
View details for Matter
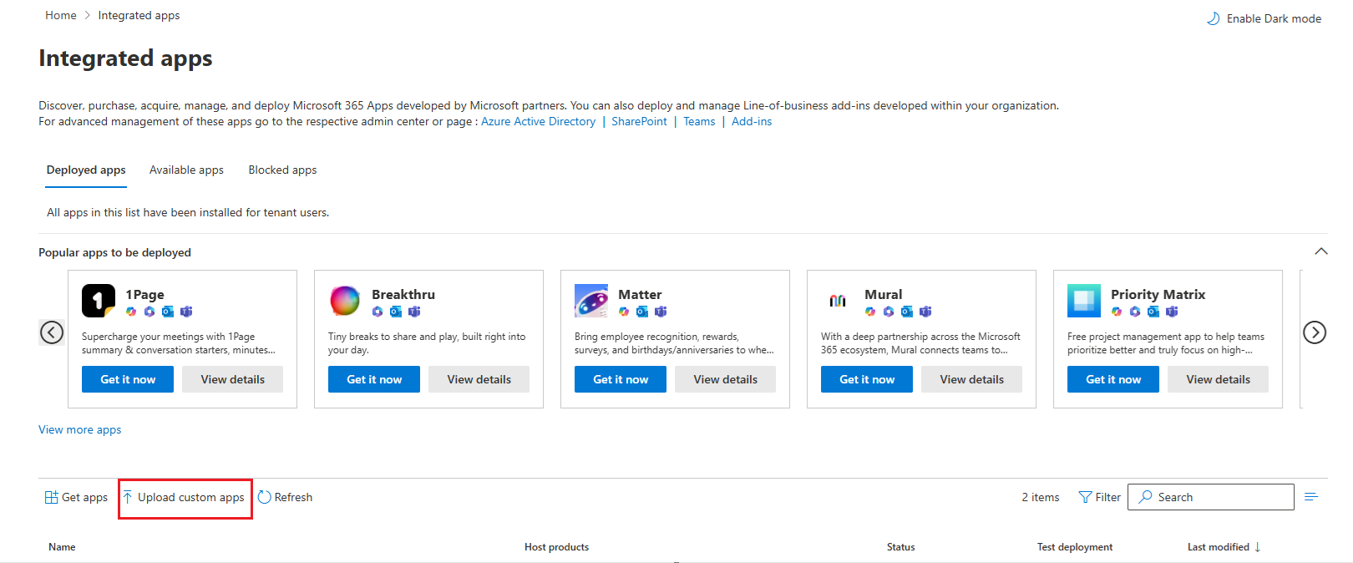click(726, 379)
